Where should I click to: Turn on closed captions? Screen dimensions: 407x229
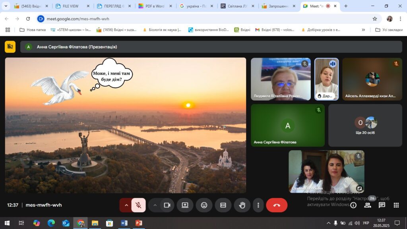pos(223,205)
